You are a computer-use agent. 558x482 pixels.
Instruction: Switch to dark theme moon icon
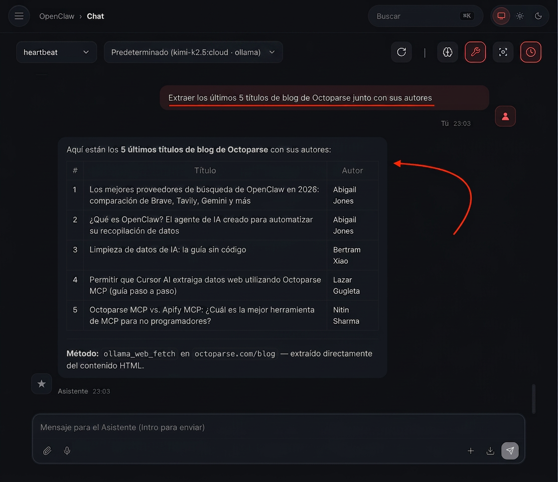click(538, 16)
